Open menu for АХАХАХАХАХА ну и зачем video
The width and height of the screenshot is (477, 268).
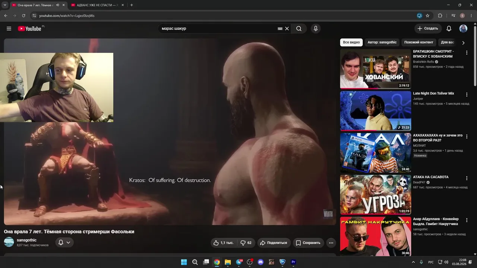click(467, 137)
